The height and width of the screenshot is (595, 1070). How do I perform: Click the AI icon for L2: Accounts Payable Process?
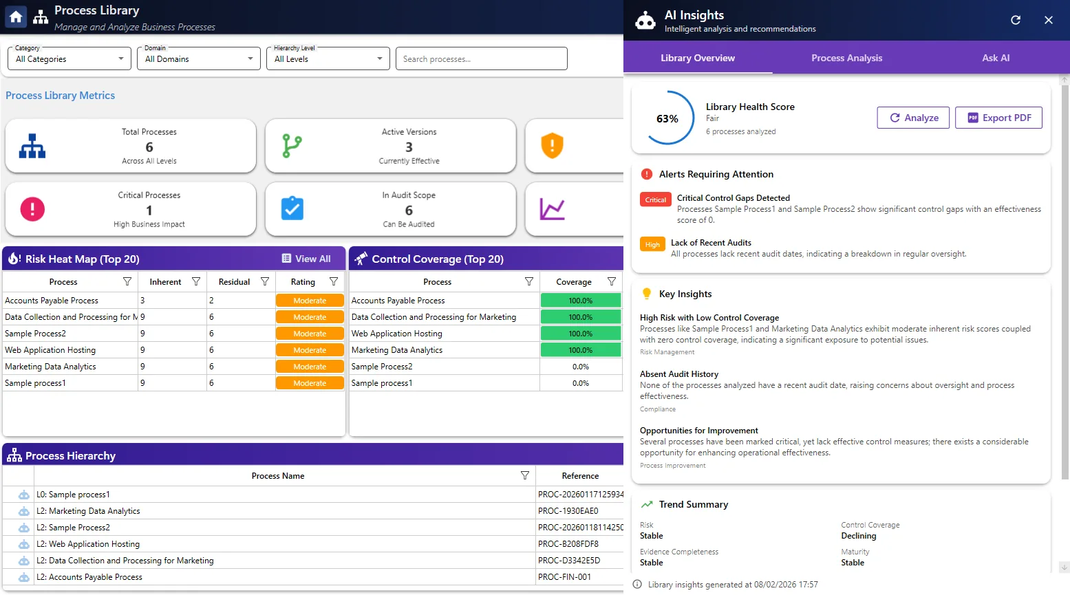point(24,577)
